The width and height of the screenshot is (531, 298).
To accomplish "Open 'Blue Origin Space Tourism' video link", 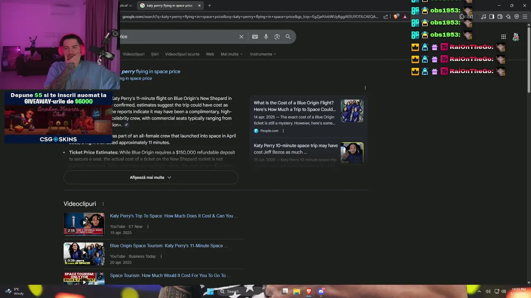I will [169, 246].
